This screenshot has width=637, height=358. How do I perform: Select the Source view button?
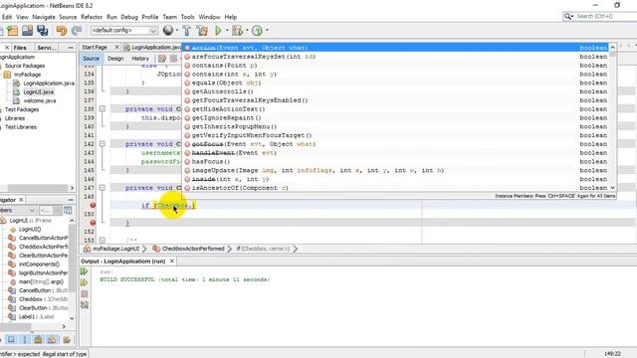point(91,59)
